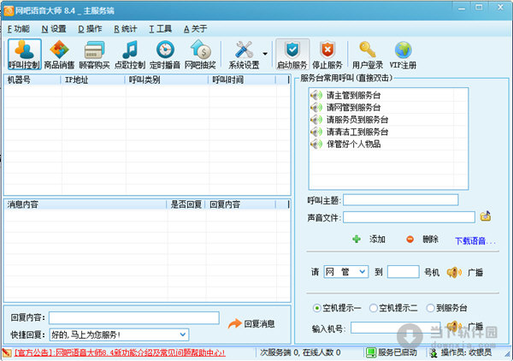Select 到服务台 radio option

click(x=446, y=308)
